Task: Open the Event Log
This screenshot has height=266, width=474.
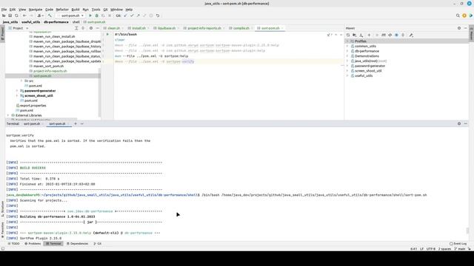Action: pyautogui.click(x=458, y=244)
